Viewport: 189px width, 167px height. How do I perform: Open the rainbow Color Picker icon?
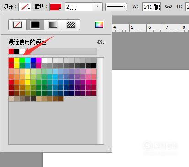pyautogui.click(x=99, y=25)
